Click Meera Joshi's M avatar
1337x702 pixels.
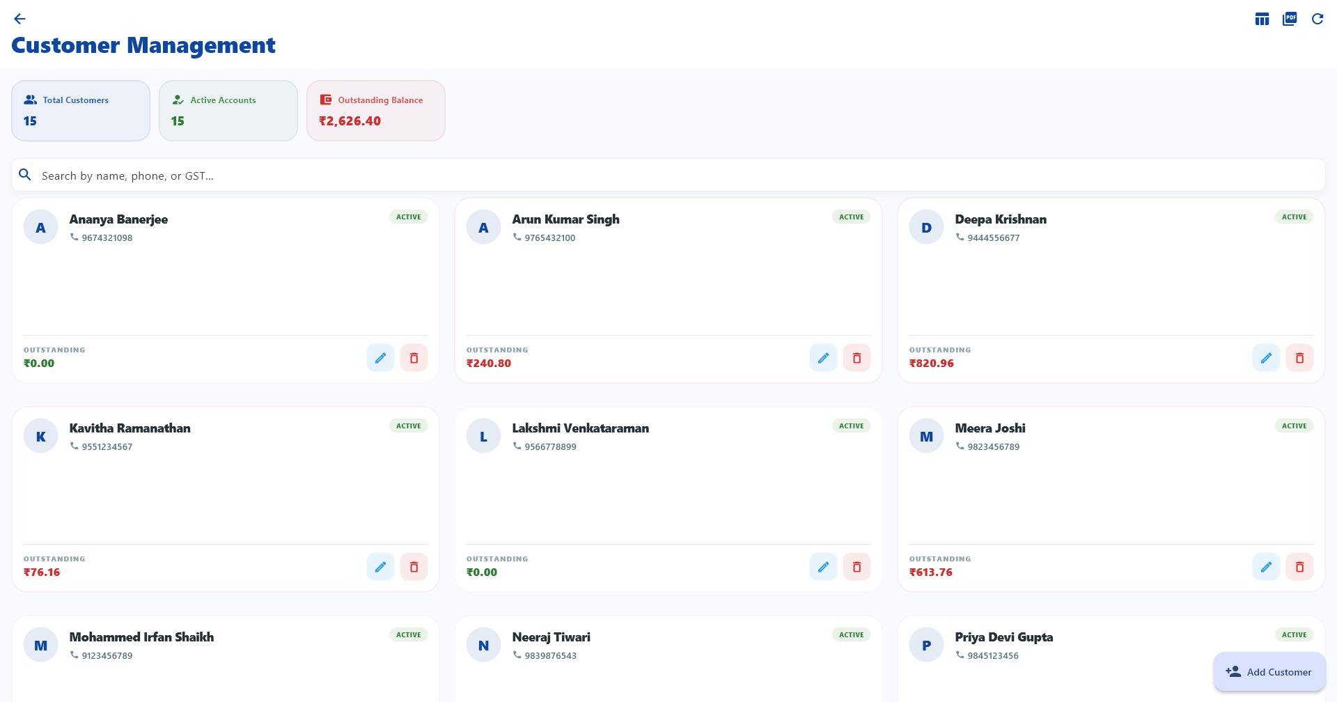pyautogui.click(x=926, y=436)
